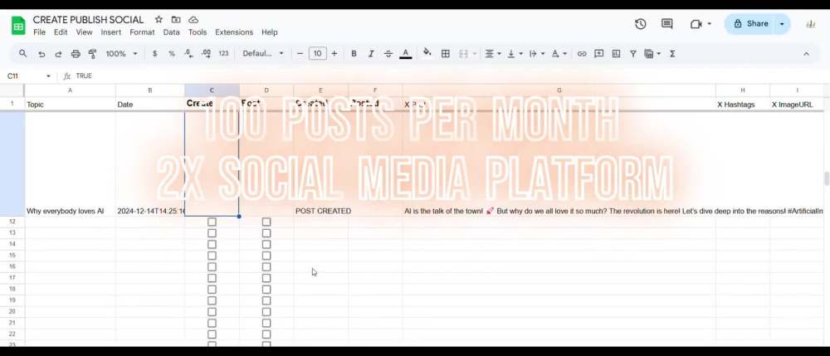Image resolution: width=830 pixels, height=356 pixels.
Task: Insert a chart
Action: [616, 53]
